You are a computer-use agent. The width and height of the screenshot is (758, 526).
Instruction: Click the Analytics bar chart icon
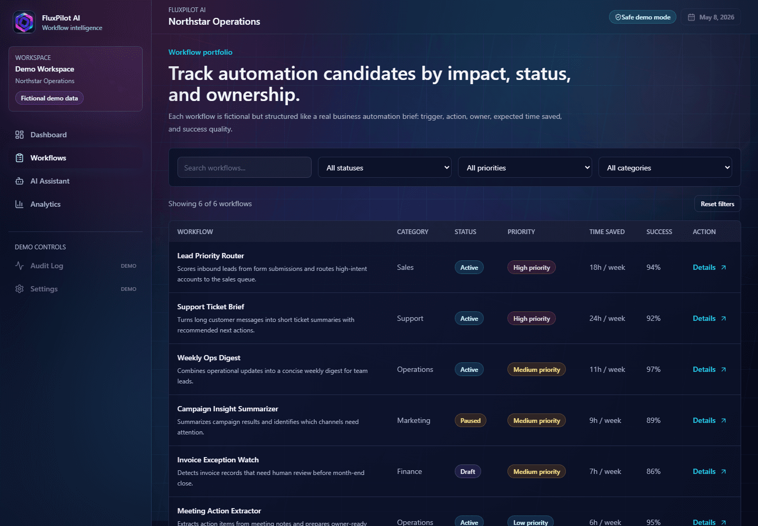pos(19,204)
